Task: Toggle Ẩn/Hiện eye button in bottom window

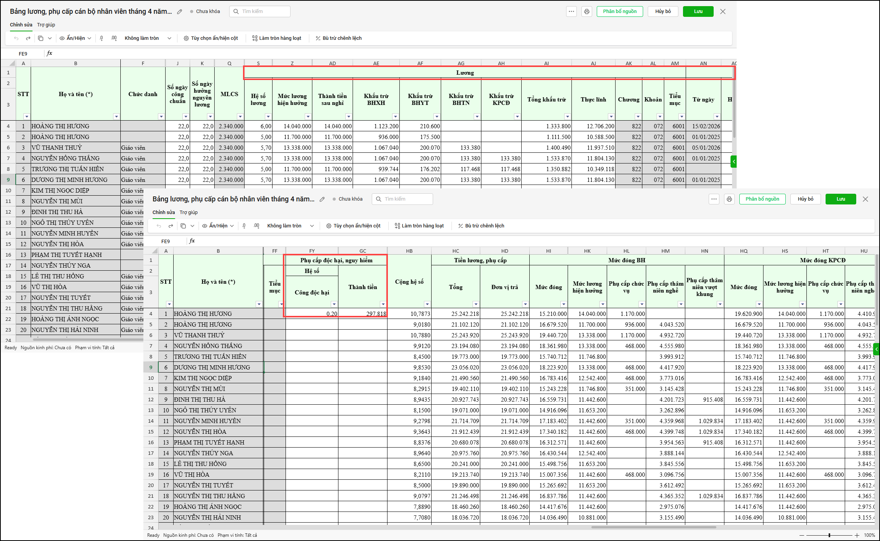Action: [x=218, y=226]
